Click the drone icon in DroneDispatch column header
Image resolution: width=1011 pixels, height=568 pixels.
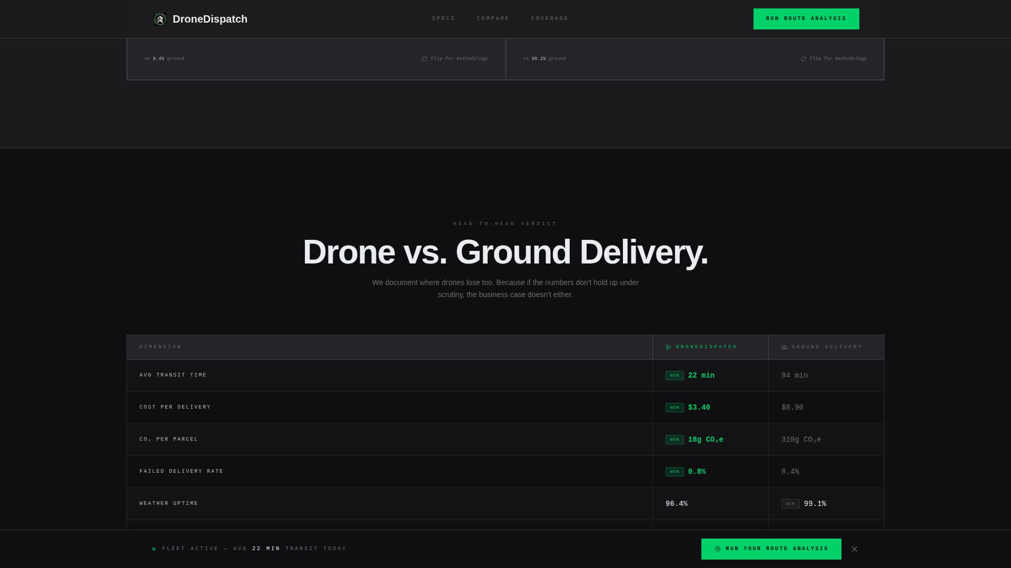(669, 347)
